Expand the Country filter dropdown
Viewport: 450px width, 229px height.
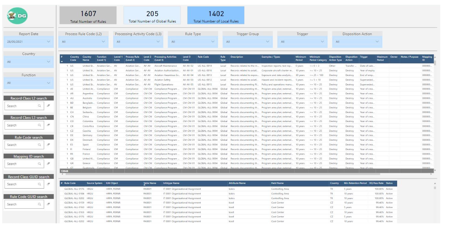coord(29,62)
